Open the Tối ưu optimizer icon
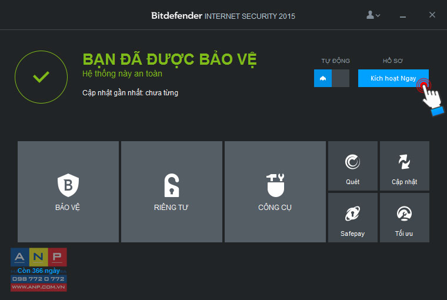Image resolution: width=447 pixels, height=300 pixels. coord(404,214)
